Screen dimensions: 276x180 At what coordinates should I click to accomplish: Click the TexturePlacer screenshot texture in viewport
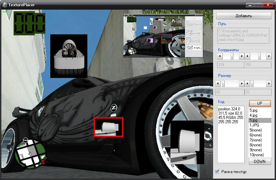click(163, 36)
